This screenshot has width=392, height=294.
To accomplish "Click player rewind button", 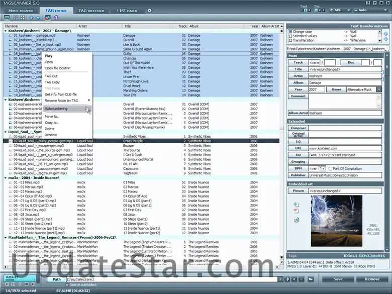I will point(7,284).
